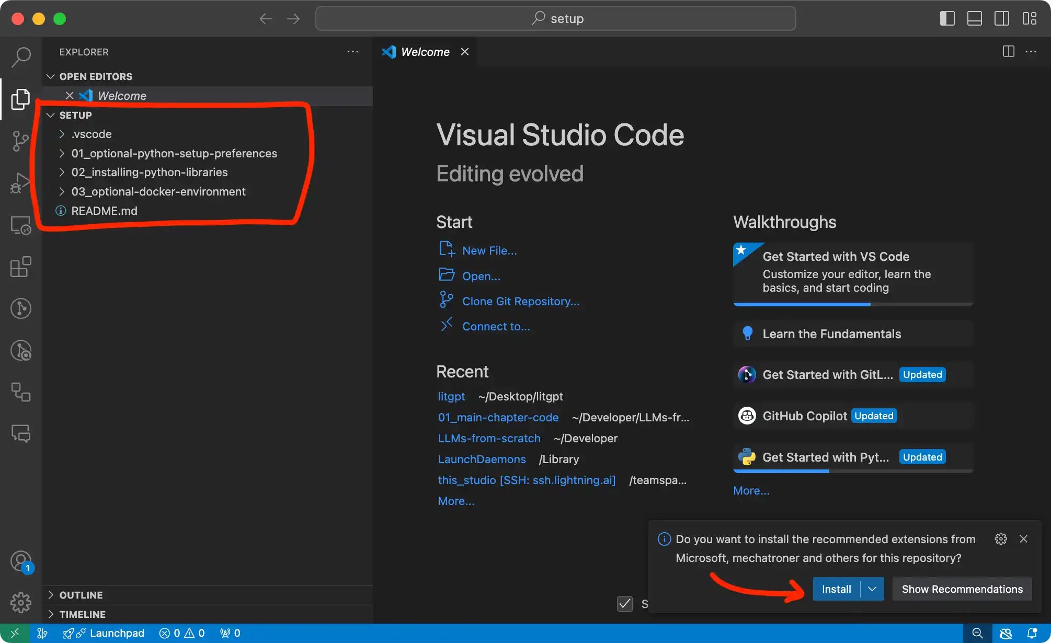The height and width of the screenshot is (643, 1051).
Task: Collapse the Open Editors section
Action: 51,77
